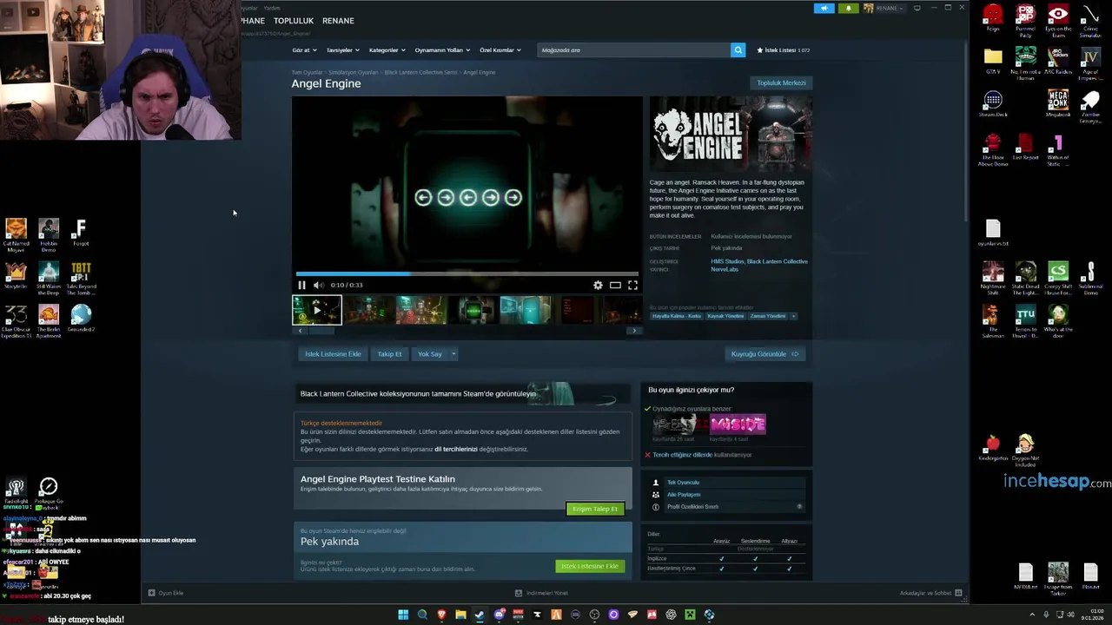Image resolution: width=1112 pixels, height=625 pixels.
Task: Switch to the RENANE profile tab
Action: [x=338, y=21]
